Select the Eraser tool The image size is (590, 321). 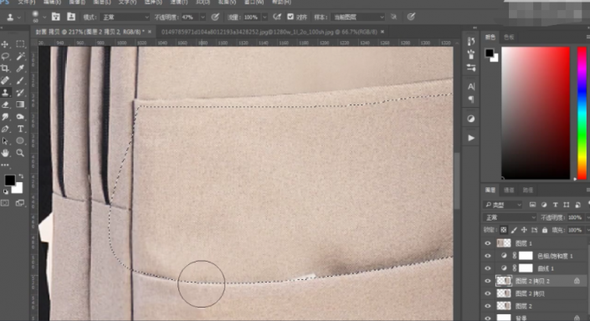tap(5, 104)
